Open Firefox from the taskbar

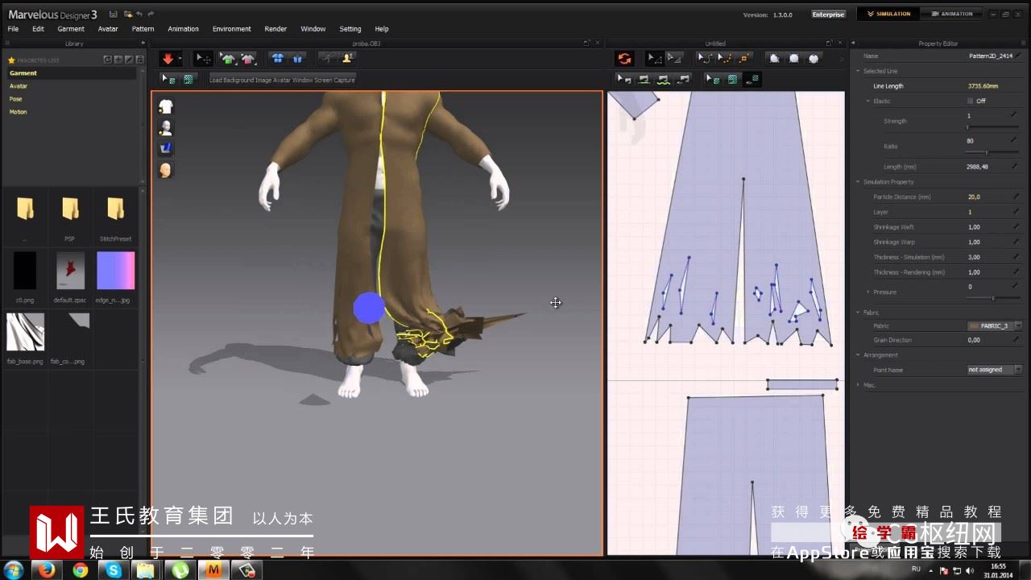tap(48, 570)
